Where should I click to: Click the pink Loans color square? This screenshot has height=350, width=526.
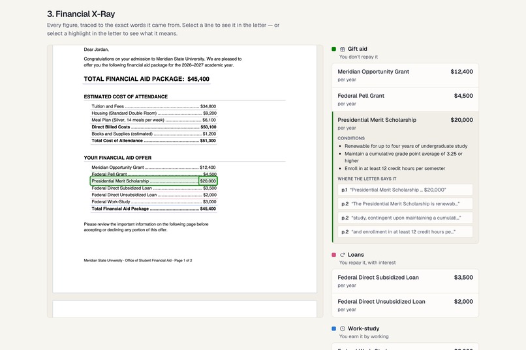333,255
